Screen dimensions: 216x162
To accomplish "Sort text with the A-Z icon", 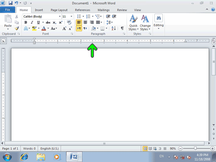I will [x=113, y=28].
